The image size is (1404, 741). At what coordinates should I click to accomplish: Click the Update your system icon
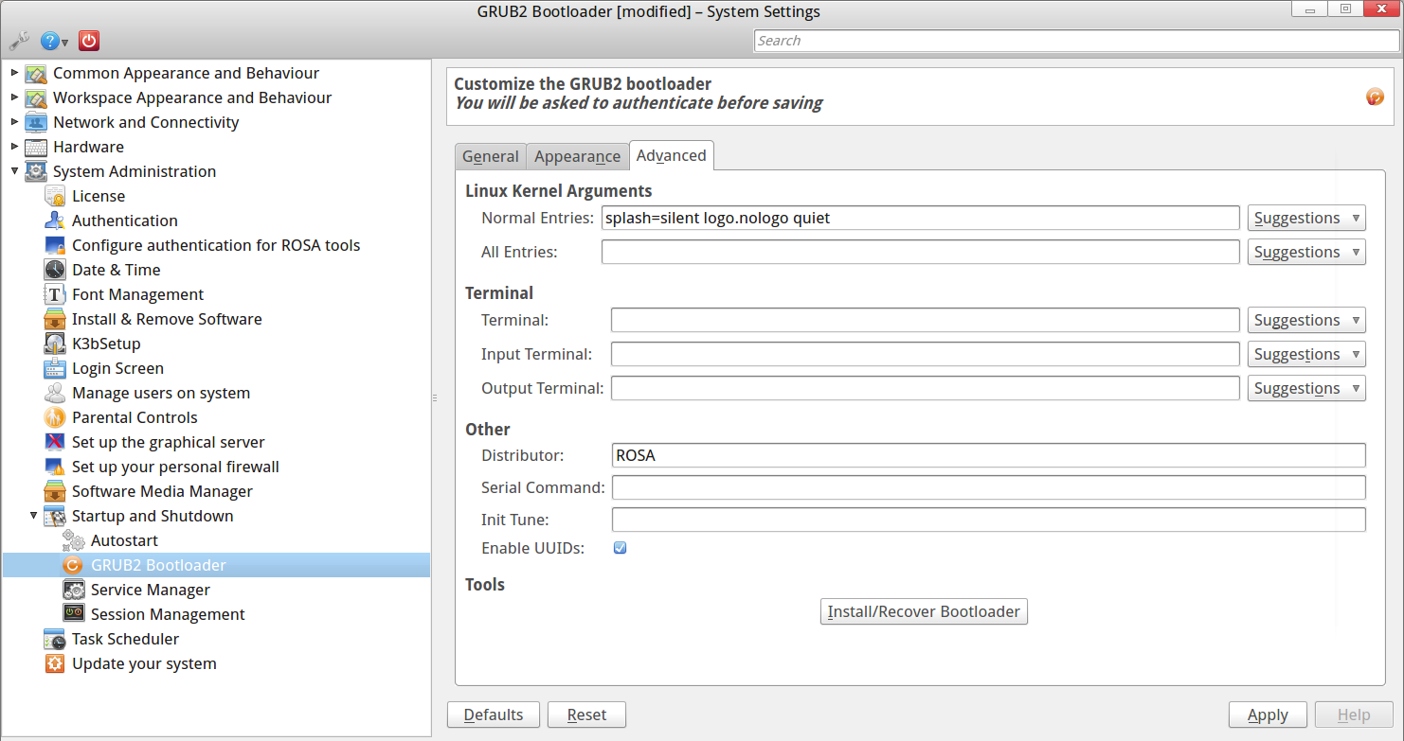pyautogui.click(x=55, y=663)
